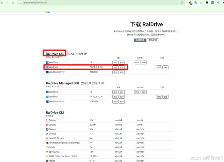Download Managed GUI Windows 11 x64 exe
The height and width of the screenshot is (162, 224).
click(x=122, y=92)
